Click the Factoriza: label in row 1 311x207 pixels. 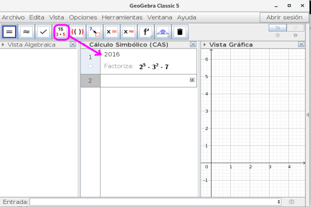click(119, 66)
